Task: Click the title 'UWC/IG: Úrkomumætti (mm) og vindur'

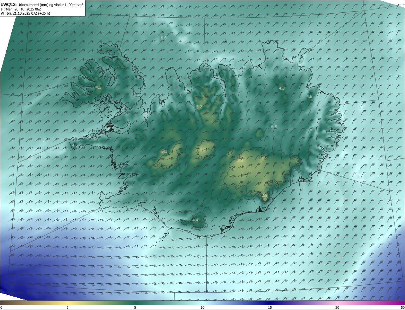Action: pyautogui.click(x=42, y=5)
